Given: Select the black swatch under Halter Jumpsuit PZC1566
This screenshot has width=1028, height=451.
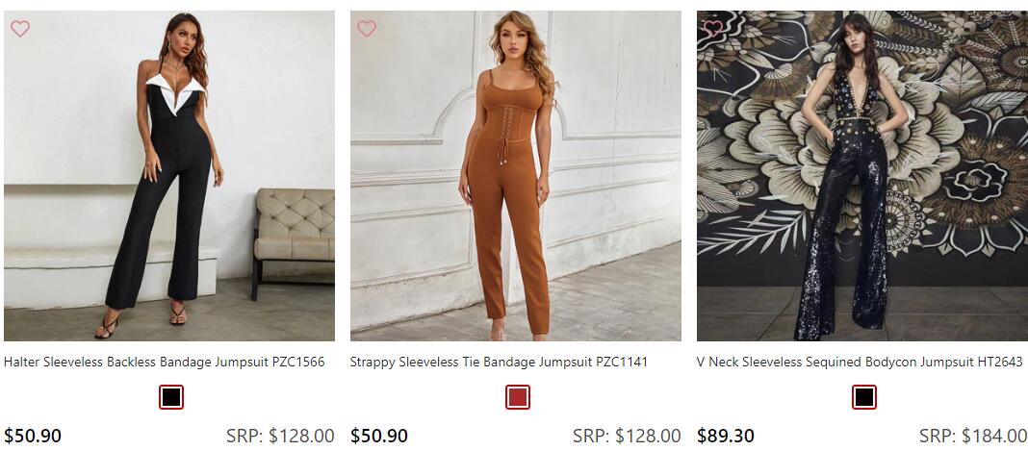Looking at the screenshot, I should [171, 397].
